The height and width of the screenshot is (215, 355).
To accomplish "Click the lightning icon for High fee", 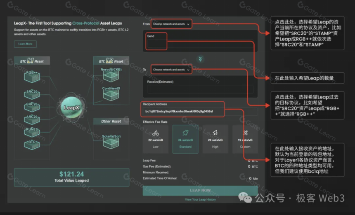I will tap(215, 133).
